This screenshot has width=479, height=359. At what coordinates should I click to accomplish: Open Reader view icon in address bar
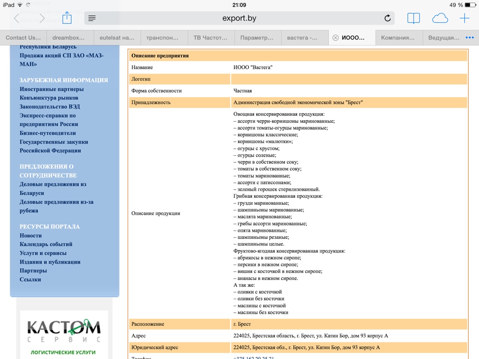click(x=92, y=18)
